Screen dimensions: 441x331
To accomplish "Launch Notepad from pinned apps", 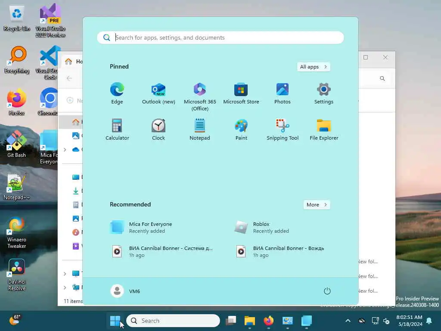I will 200,129.
